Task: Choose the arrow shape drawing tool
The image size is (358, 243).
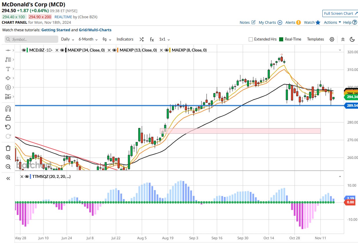Action: [8, 78]
